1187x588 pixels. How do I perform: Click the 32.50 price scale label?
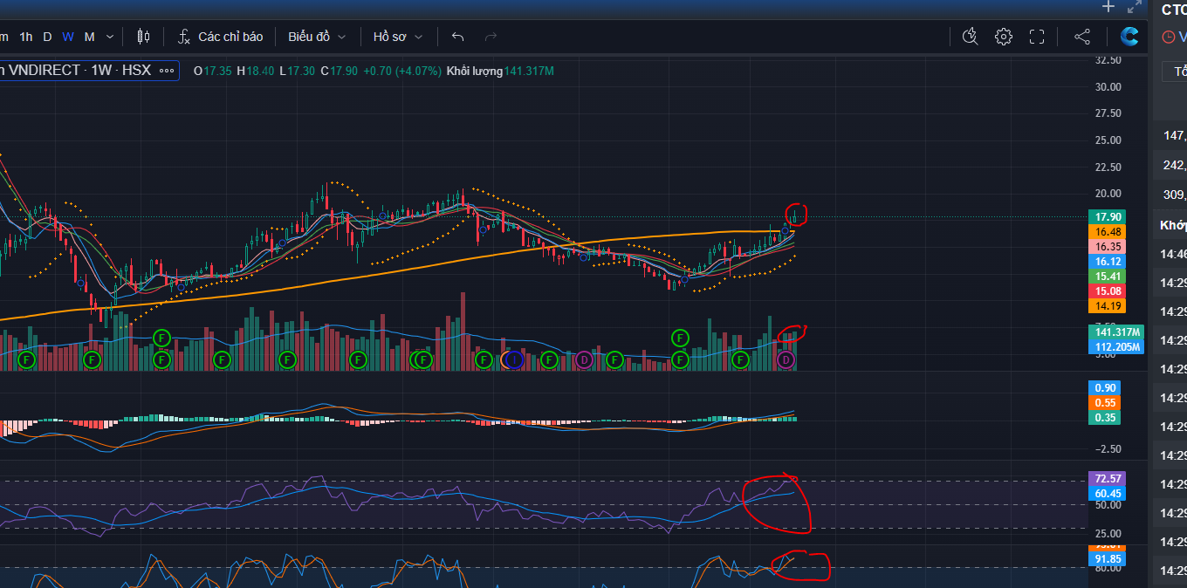click(1108, 60)
